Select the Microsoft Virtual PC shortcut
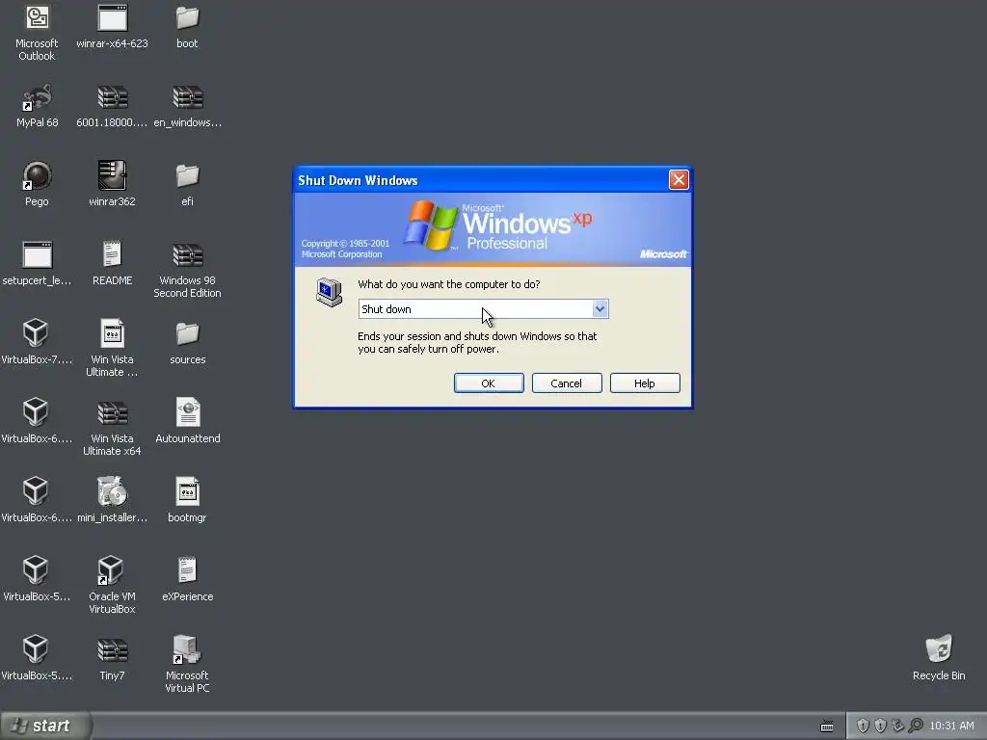This screenshot has width=987, height=740. (x=187, y=649)
